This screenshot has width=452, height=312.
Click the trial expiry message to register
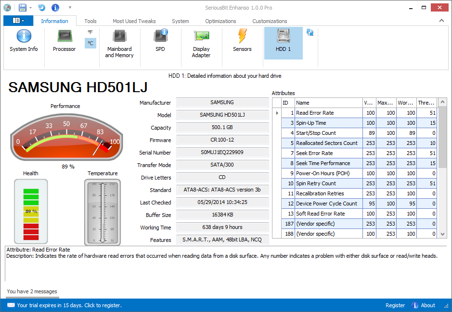coord(69,305)
